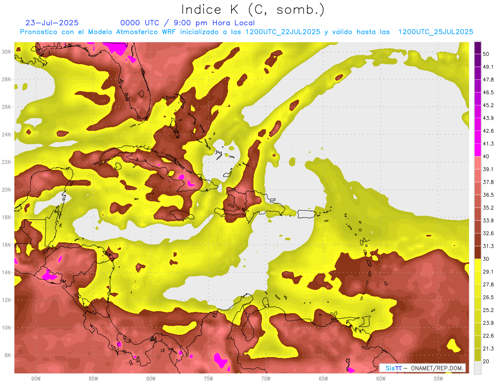The image size is (497, 384).
Task: Click the '30N' latitude label
Action: pyautogui.click(x=6, y=51)
